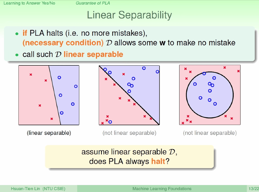Click the "Hsuan-Tien Lin (NTU CSIE)" footer

pos(38,189)
